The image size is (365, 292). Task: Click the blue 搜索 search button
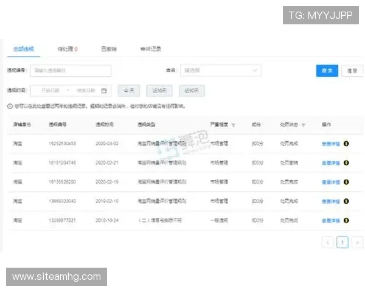pyautogui.click(x=327, y=71)
